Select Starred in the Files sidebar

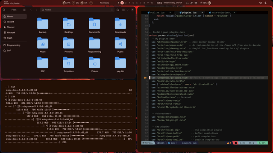pos(11,27)
